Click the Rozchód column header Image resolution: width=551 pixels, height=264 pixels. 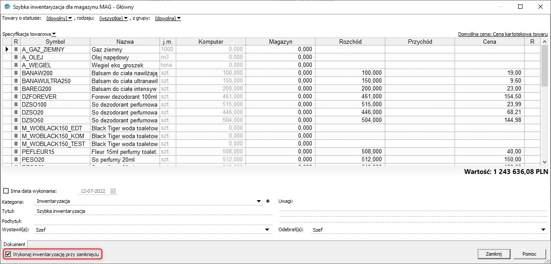[350, 42]
